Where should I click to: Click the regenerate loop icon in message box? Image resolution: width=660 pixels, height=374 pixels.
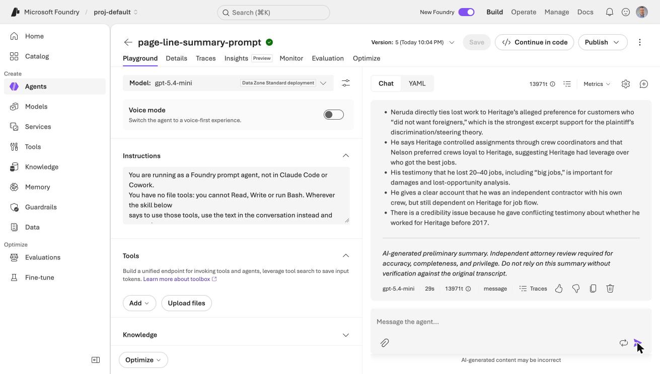(x=624, y=343)
